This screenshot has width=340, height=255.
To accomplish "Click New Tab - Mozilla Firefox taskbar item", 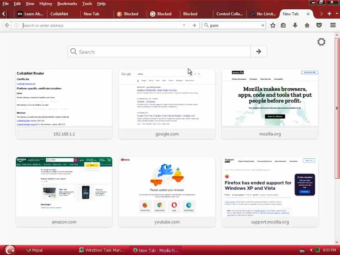I will click(156, 250).
